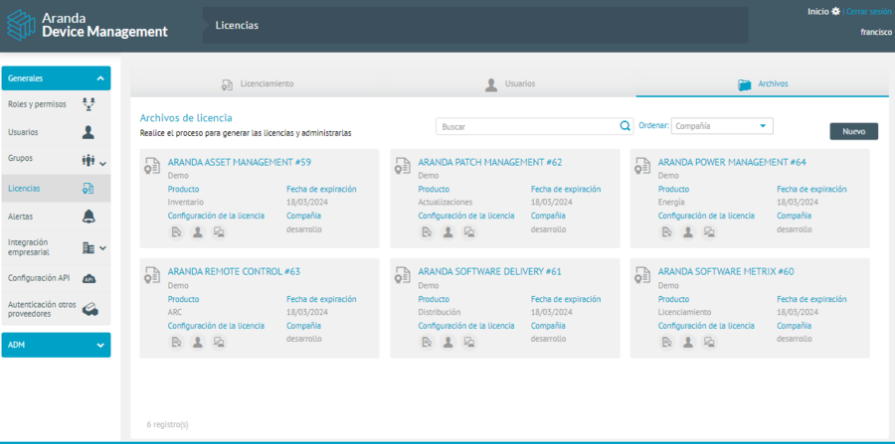The height and width of the screenshot is (444, 895).
Task: Click the Cerrar sesión link
Action: pyautogui.click(x=869, y=11)
